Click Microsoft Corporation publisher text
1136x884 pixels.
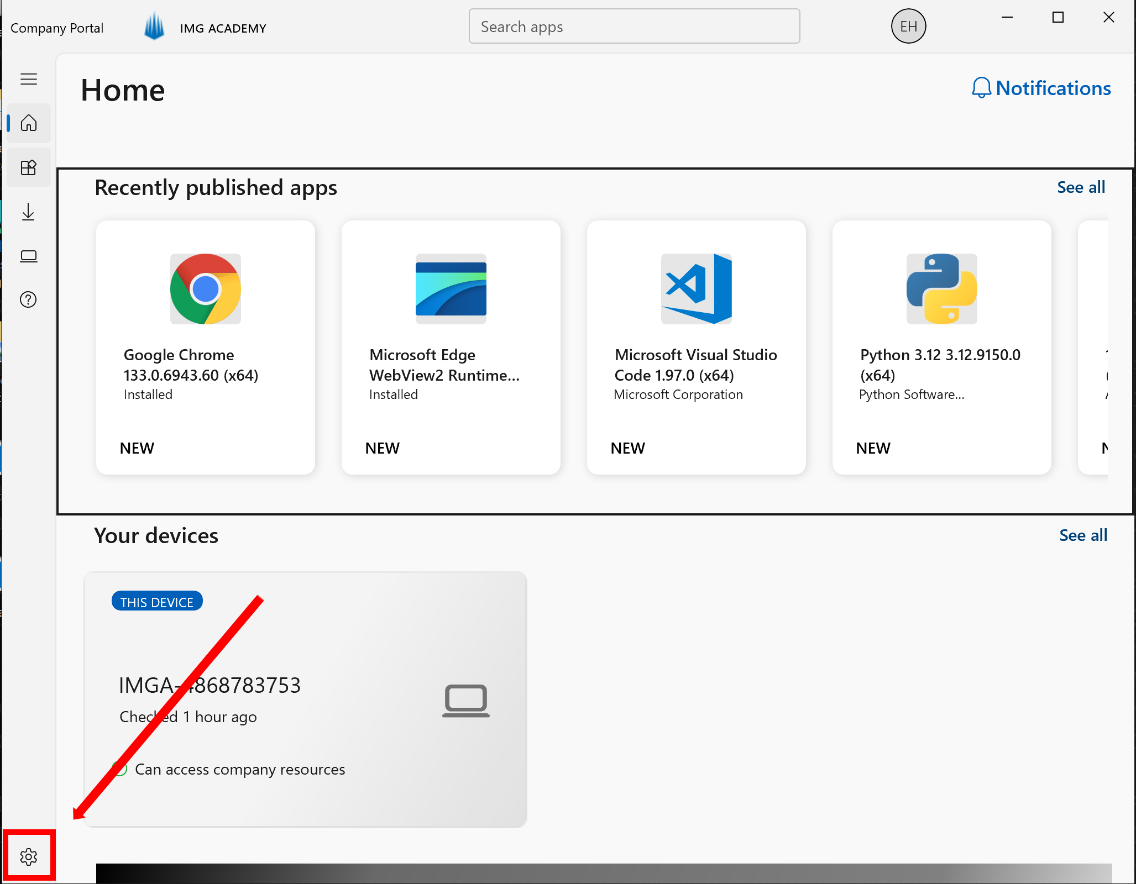click(x=678, y=394)
